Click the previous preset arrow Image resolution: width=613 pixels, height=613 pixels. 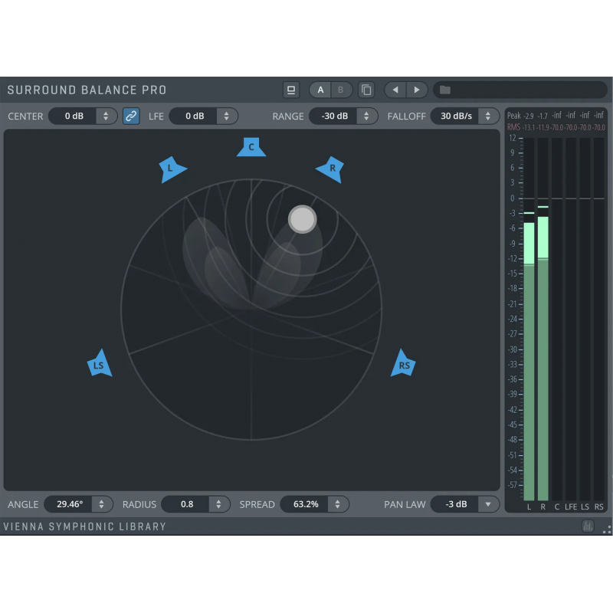(395, 90)
